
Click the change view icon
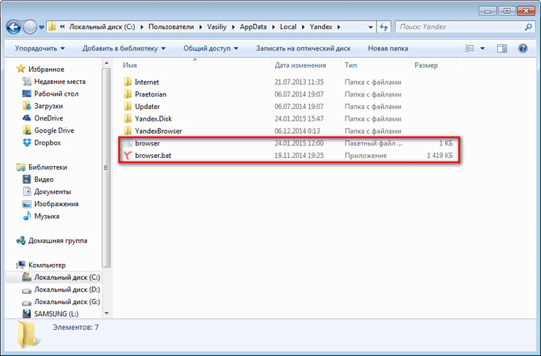(x=469, y=48)
